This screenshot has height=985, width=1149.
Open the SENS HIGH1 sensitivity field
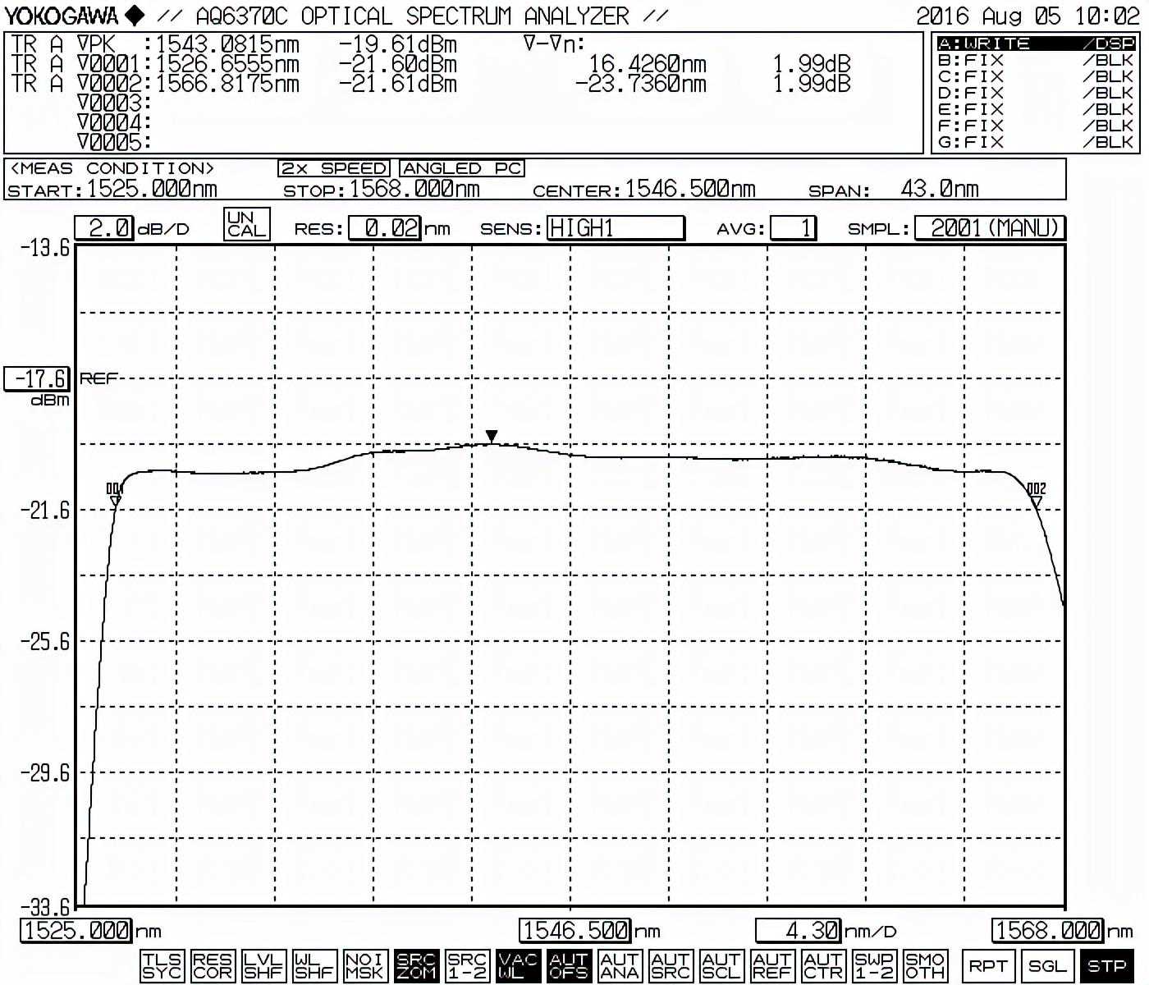click(615, 228)
